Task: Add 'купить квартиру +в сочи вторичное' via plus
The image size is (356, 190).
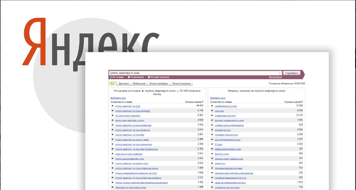Action: [113, 125]
